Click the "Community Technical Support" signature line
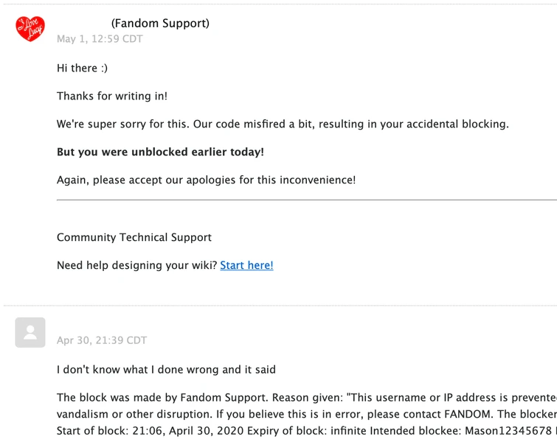The image size is (557, 439). coord(134,237)
